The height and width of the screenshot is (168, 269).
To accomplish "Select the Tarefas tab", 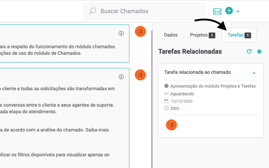I will [239, 35].
